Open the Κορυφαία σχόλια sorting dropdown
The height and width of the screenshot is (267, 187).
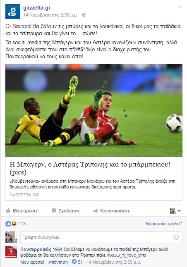click(164, 224)
